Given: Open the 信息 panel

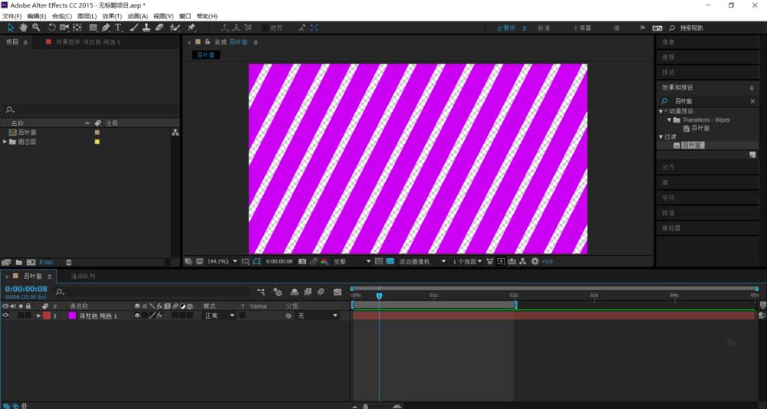Looking at the screenshot, I should 668,42.
